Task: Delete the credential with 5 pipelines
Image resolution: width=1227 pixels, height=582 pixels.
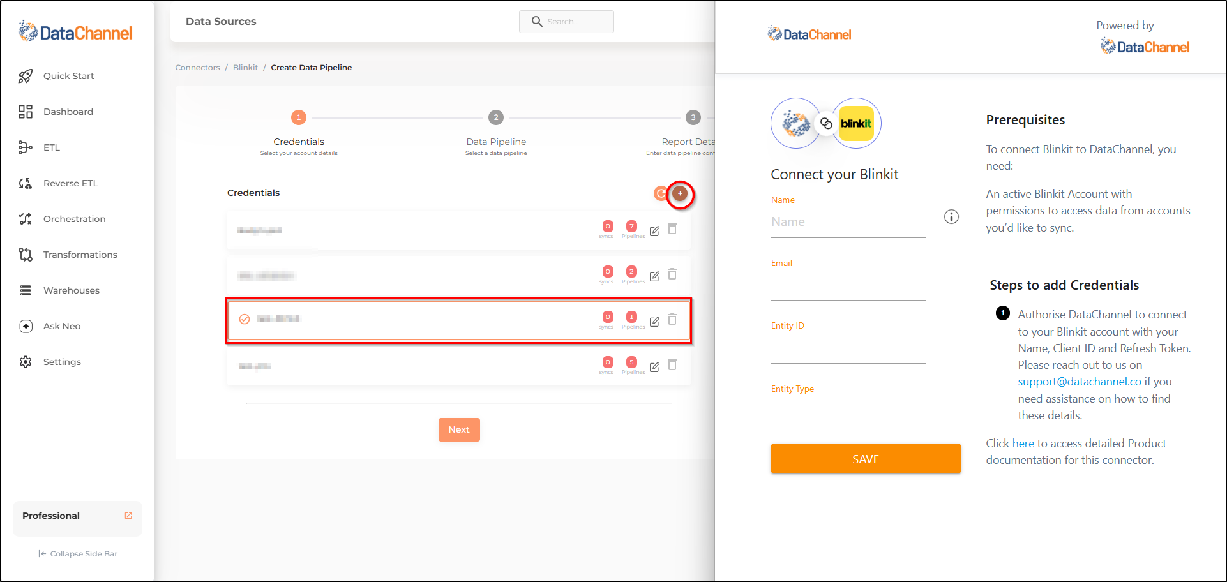Action: coord(672,364)
